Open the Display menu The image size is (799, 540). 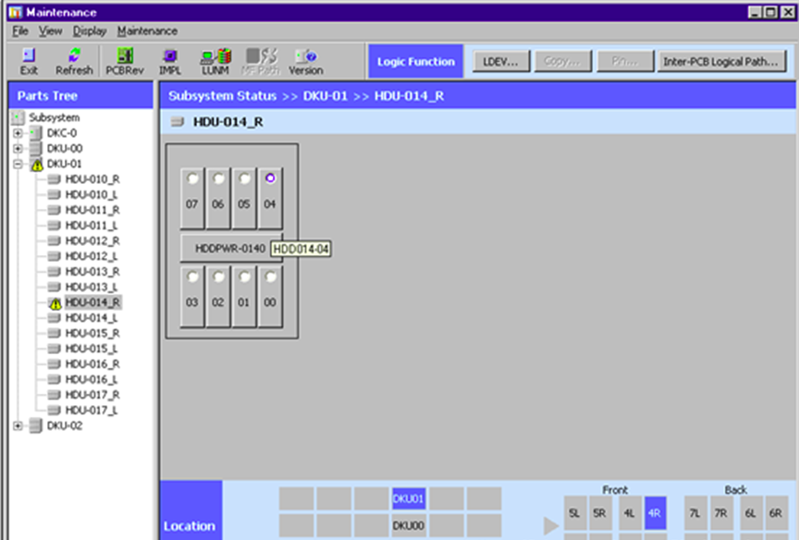pos(90,31)
